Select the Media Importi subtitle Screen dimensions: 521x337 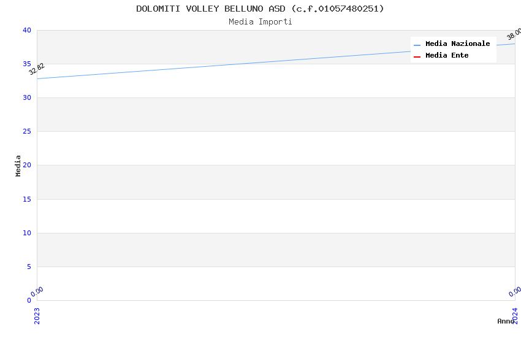point(260,22)
